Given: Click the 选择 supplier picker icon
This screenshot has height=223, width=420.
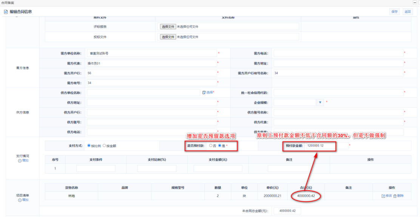Looking at the screenshot, I should pyautogui.click(x=204, y=92).
